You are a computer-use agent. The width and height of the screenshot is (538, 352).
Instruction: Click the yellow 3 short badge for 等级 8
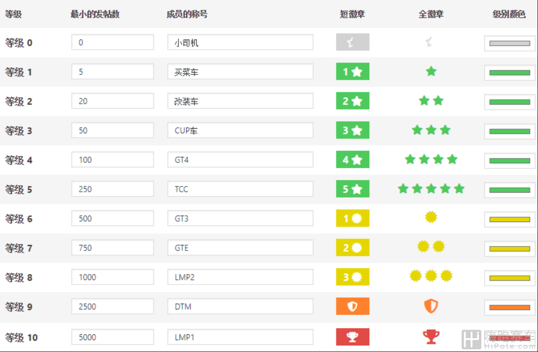coord(353,277)
